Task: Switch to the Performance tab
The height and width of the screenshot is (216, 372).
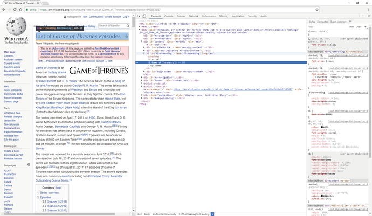Action: pos(209,16)
